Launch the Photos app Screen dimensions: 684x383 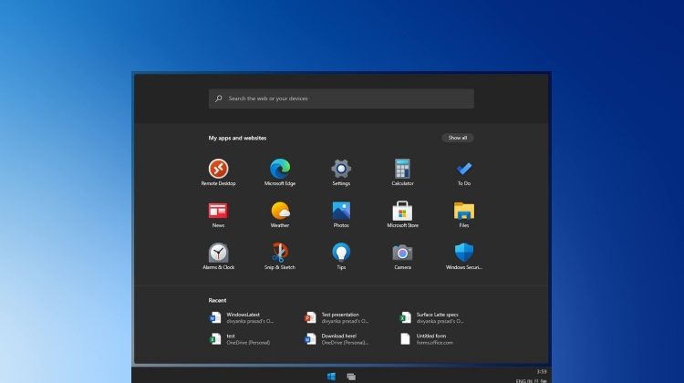(341, 211)
